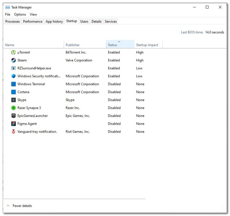The image size is (230, 216).
Task: Select Windows Security notification name text
Action: 39,76
